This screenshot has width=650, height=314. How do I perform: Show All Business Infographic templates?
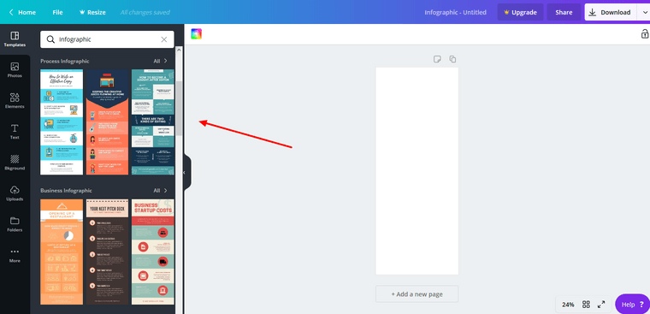pos(161,191)
